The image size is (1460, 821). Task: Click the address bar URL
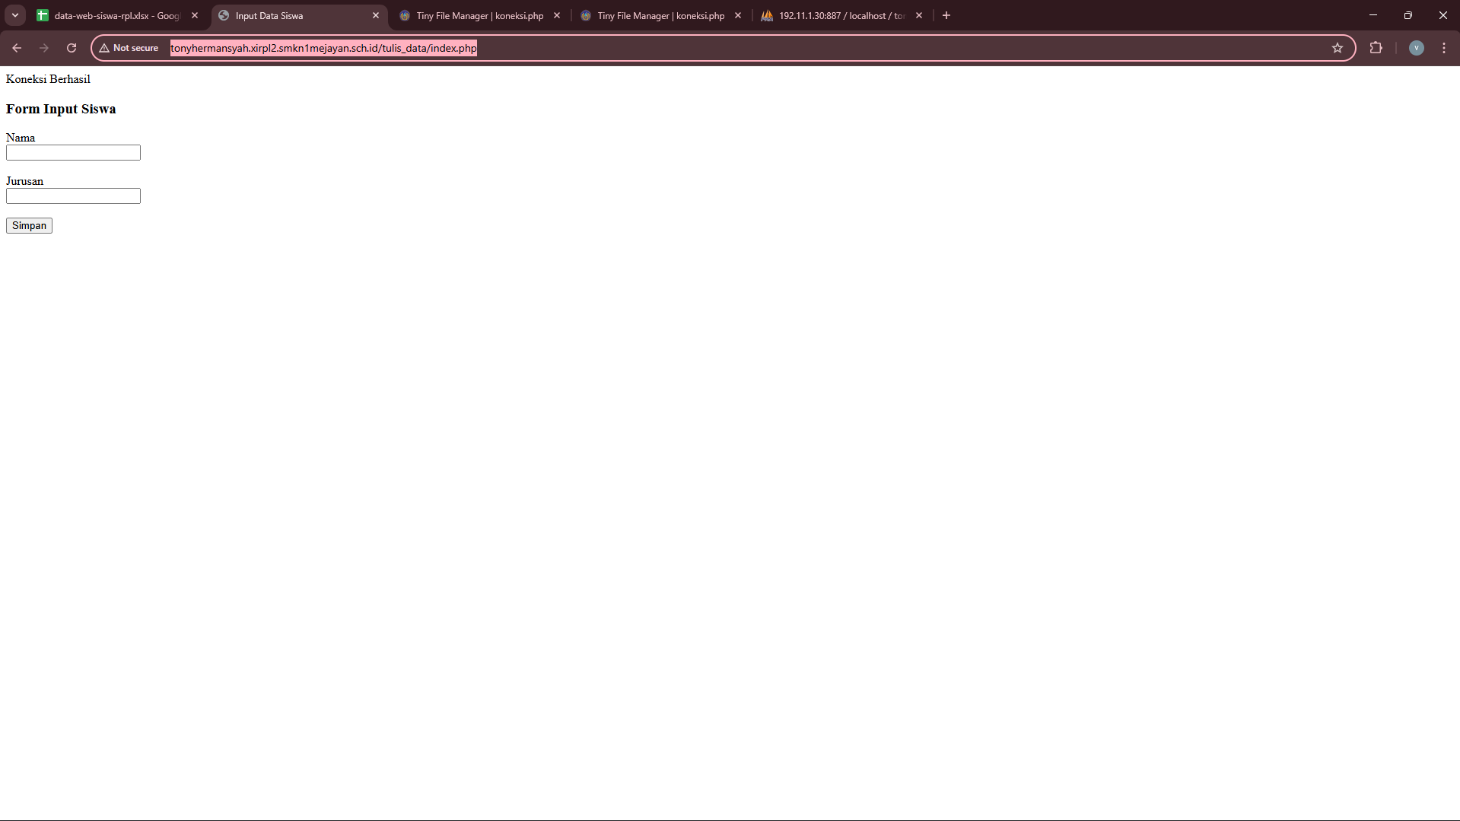(x=323, y=48)
